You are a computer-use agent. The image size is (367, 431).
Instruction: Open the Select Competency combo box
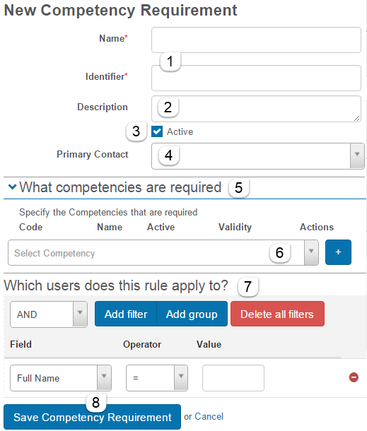point(163,253)
